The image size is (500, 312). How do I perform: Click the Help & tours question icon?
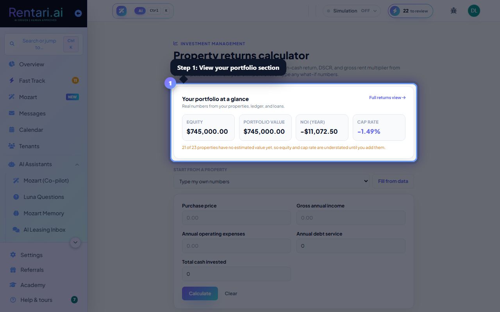pyautogui.click(x=13, y=300)
